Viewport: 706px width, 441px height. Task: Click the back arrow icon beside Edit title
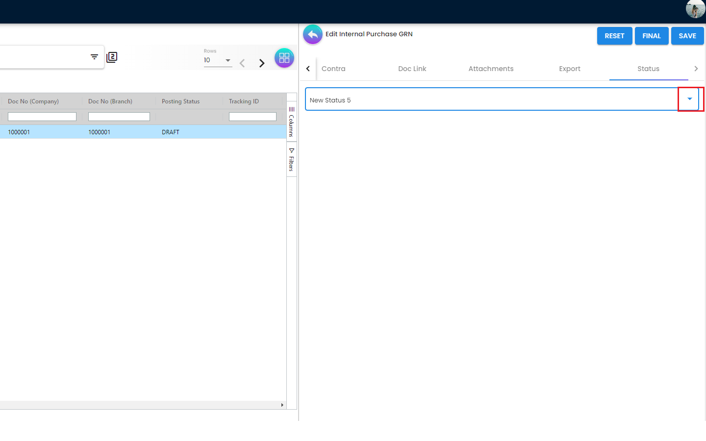tap(312, 35)
